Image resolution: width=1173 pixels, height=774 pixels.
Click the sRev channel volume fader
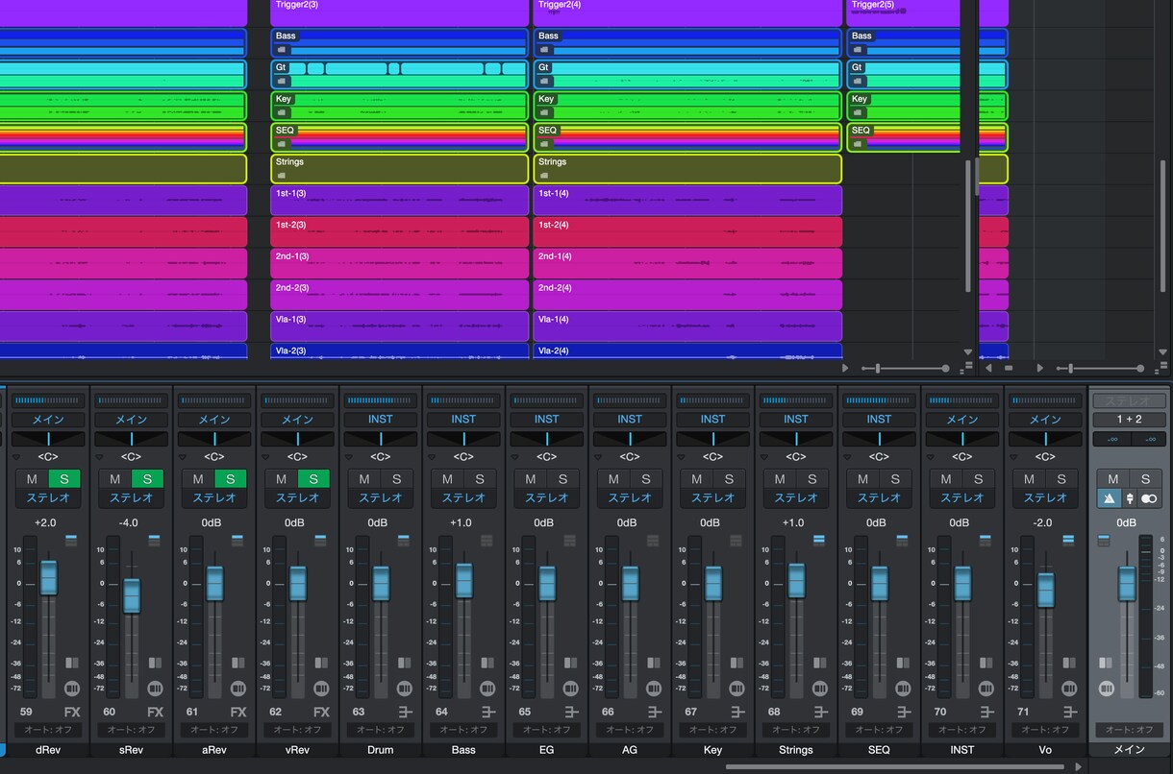[x=132, y=595]
